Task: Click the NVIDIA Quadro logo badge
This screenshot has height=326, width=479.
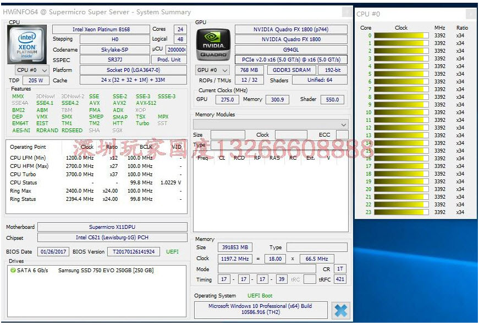Action: tap(213, 44)
